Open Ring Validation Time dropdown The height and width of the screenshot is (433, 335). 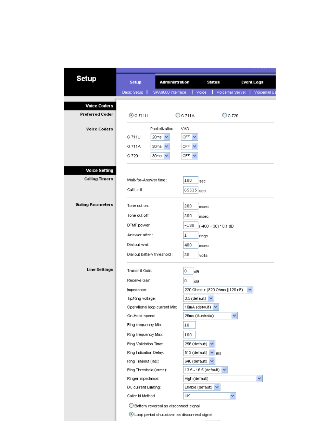(199, 344)
